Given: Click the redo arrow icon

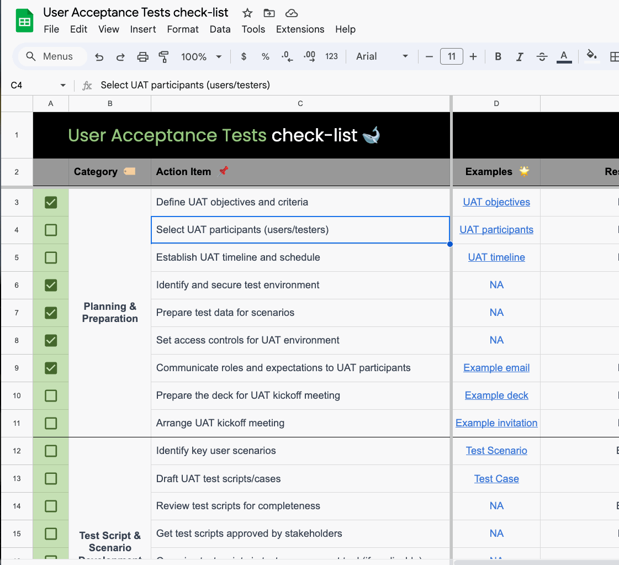Looking at the screenshot, I should point(120,57).
